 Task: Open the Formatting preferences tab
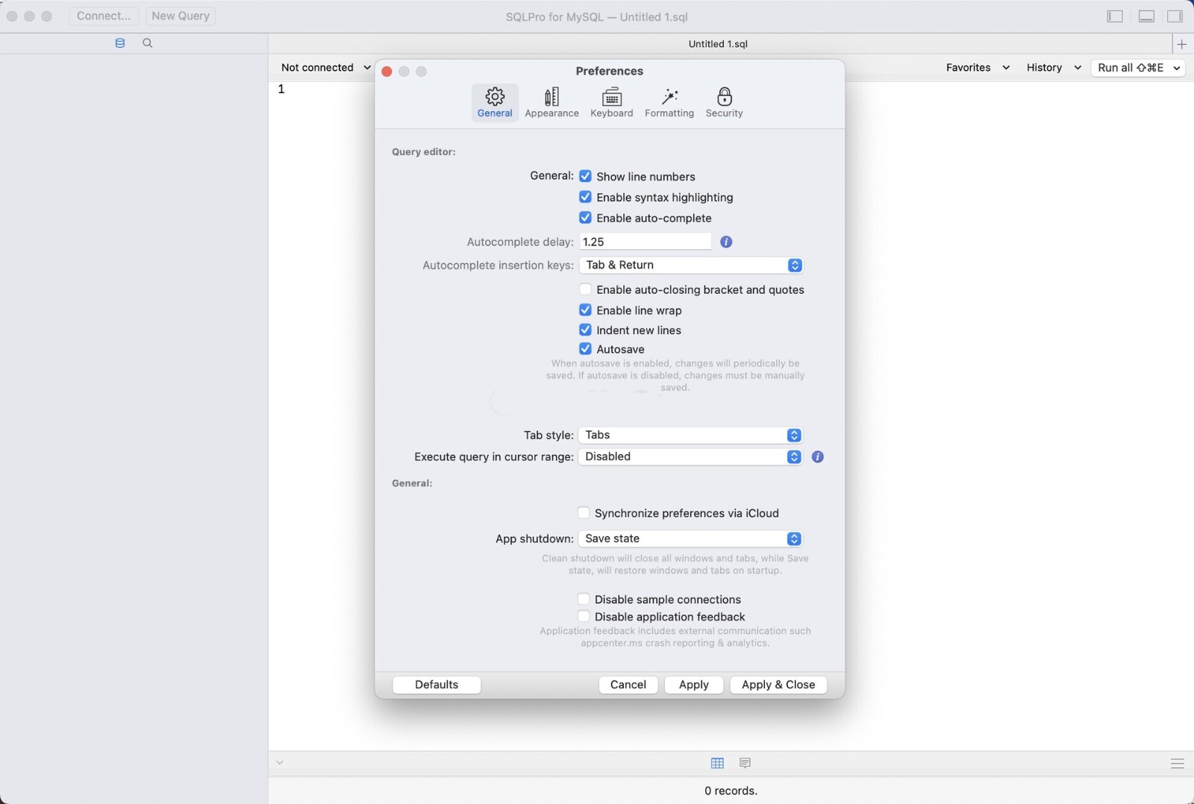point(669,102)
